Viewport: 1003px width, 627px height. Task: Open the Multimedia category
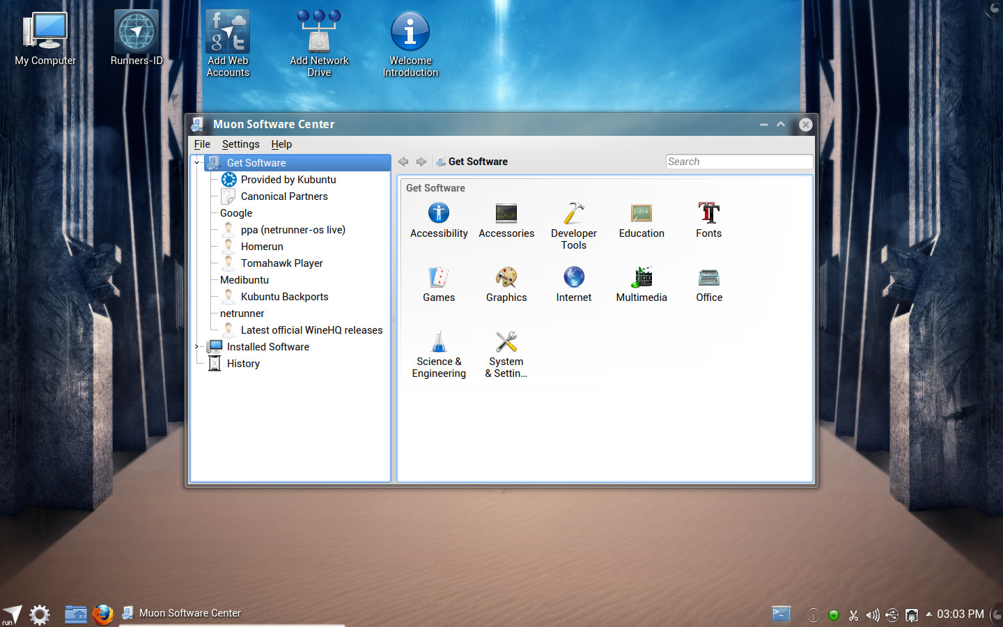642,284
